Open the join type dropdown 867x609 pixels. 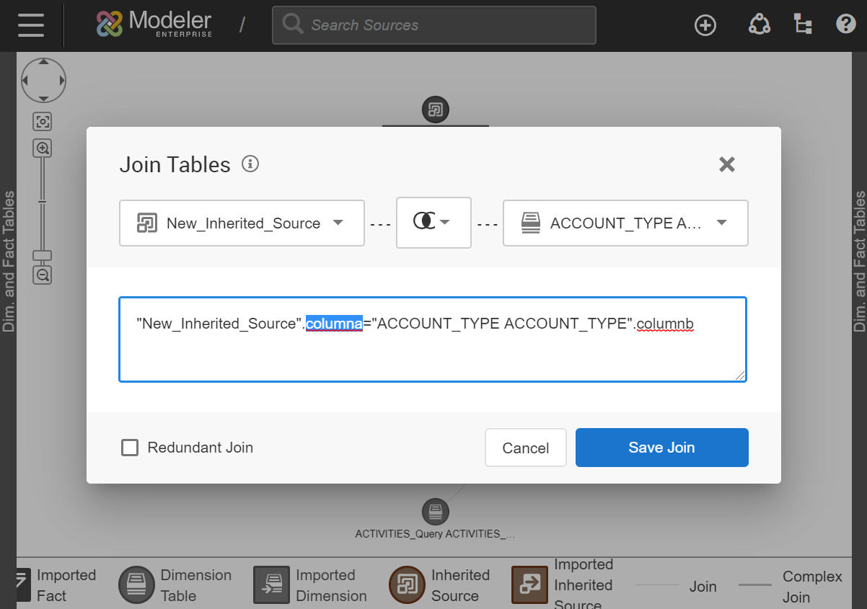pyautogui.click(x=433, y=222)
